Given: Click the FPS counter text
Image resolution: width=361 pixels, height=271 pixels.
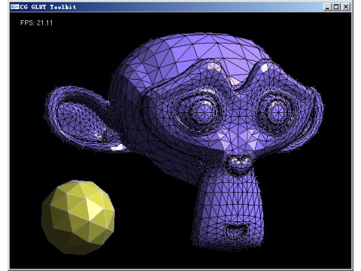Looking at the screenshot, I should (x=37, y=23).
